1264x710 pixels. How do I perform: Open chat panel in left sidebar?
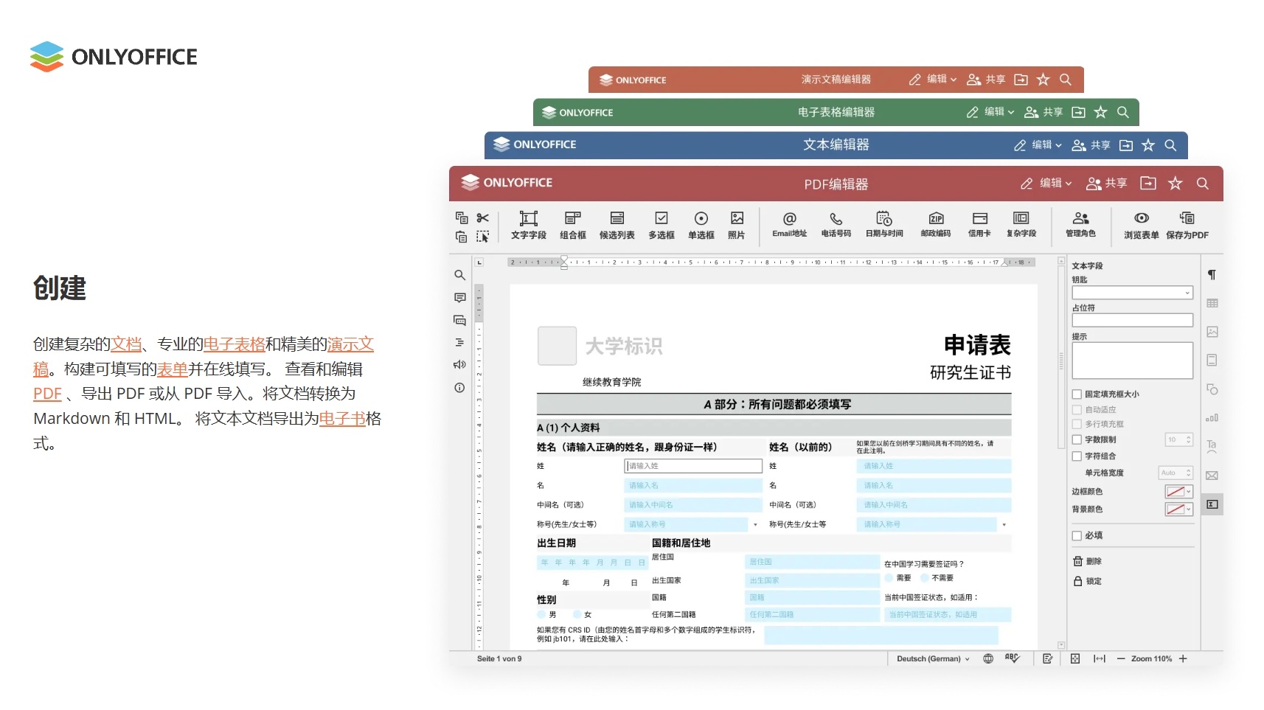click(x=459, y=320)
